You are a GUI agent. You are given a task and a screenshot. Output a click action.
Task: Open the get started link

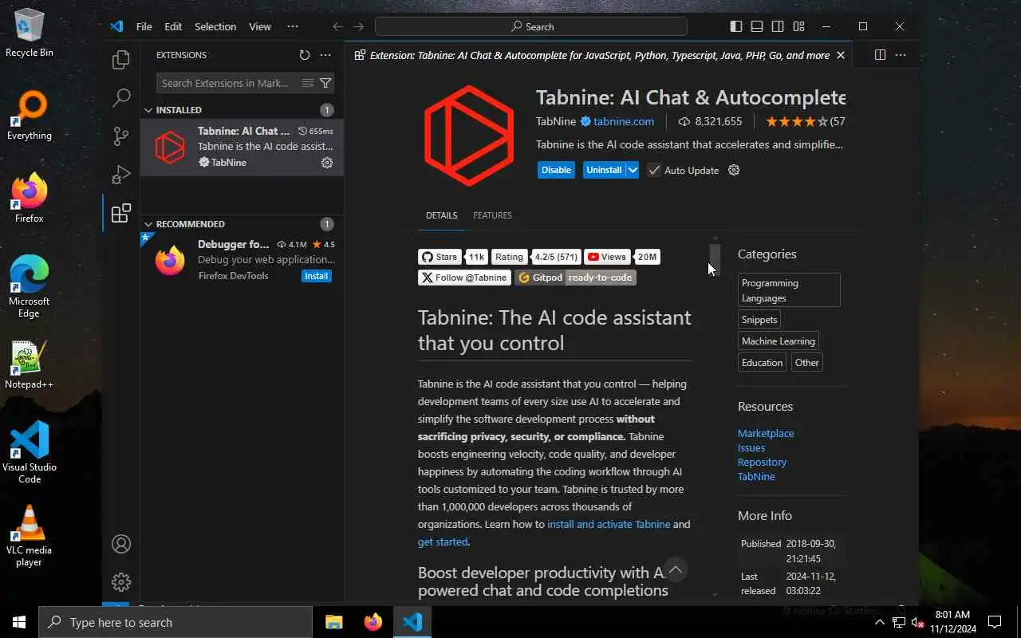coord(443,542)
